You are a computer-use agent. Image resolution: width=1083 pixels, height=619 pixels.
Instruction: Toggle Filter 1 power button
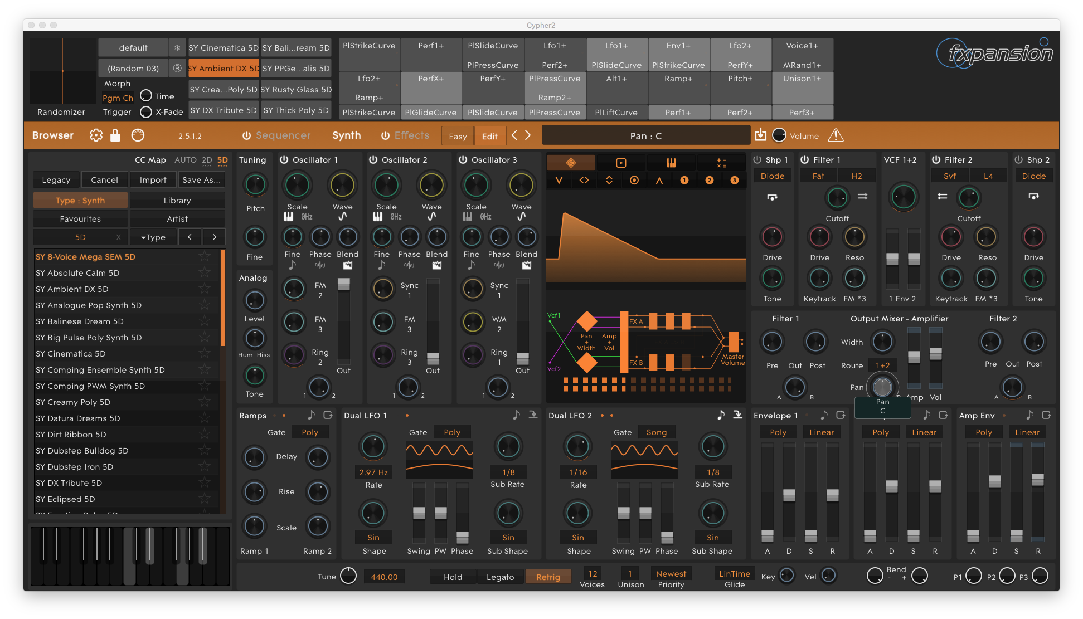805,159
